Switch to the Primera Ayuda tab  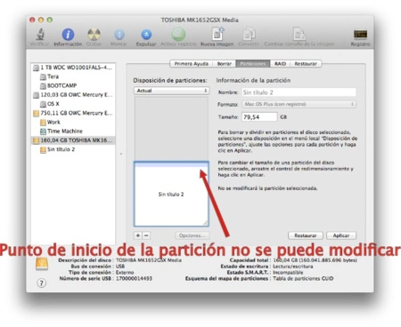click(x=192, y=64)
